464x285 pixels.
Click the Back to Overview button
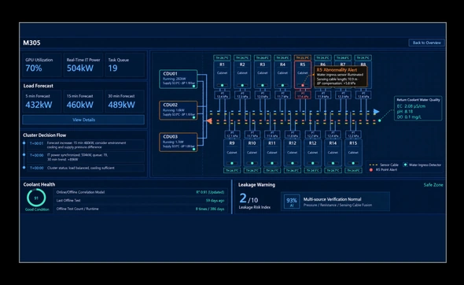point(426,43)
